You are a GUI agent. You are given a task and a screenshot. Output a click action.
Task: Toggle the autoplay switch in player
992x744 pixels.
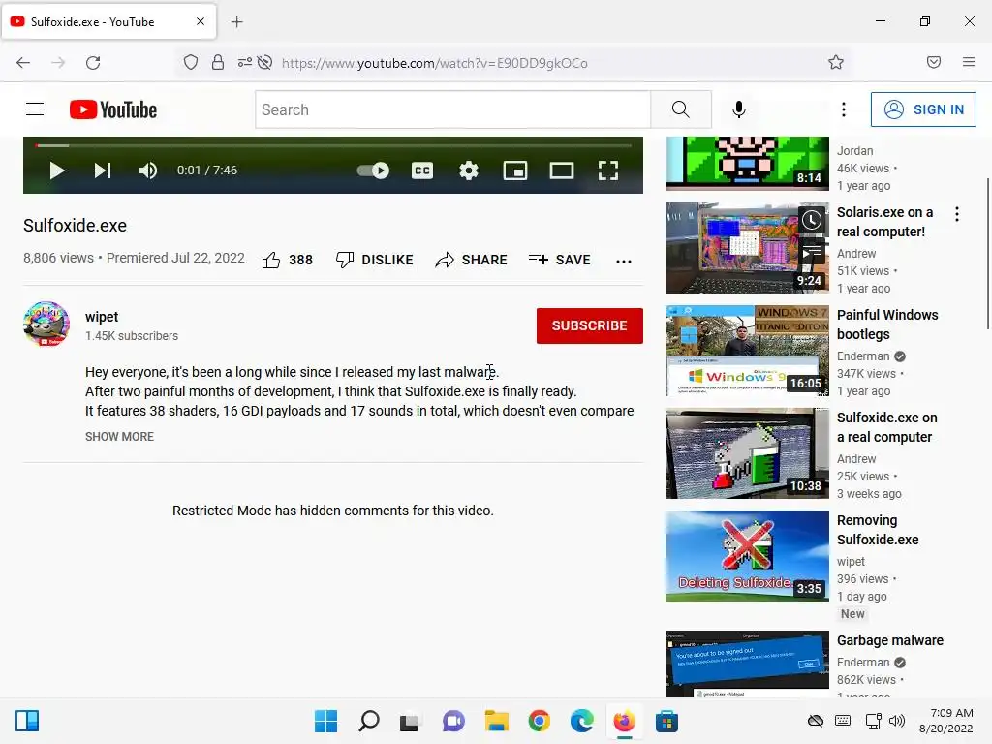pyautogui.click(x=373, y=170)
